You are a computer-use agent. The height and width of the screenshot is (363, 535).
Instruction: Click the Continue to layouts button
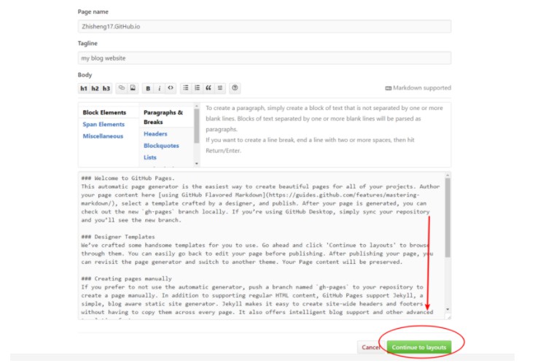pos(418,348)
